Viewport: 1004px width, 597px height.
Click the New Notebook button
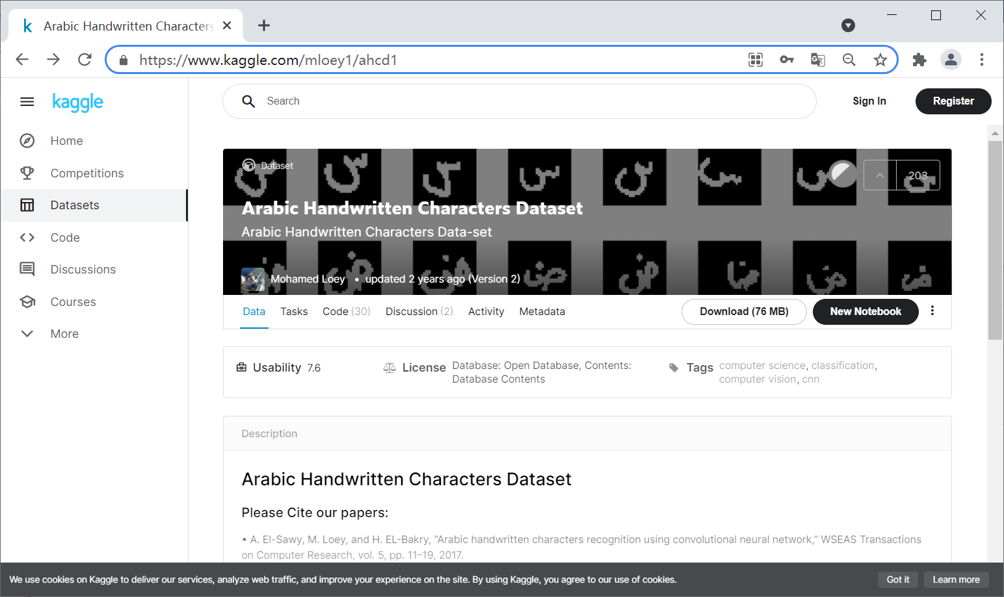coord(865,312)
